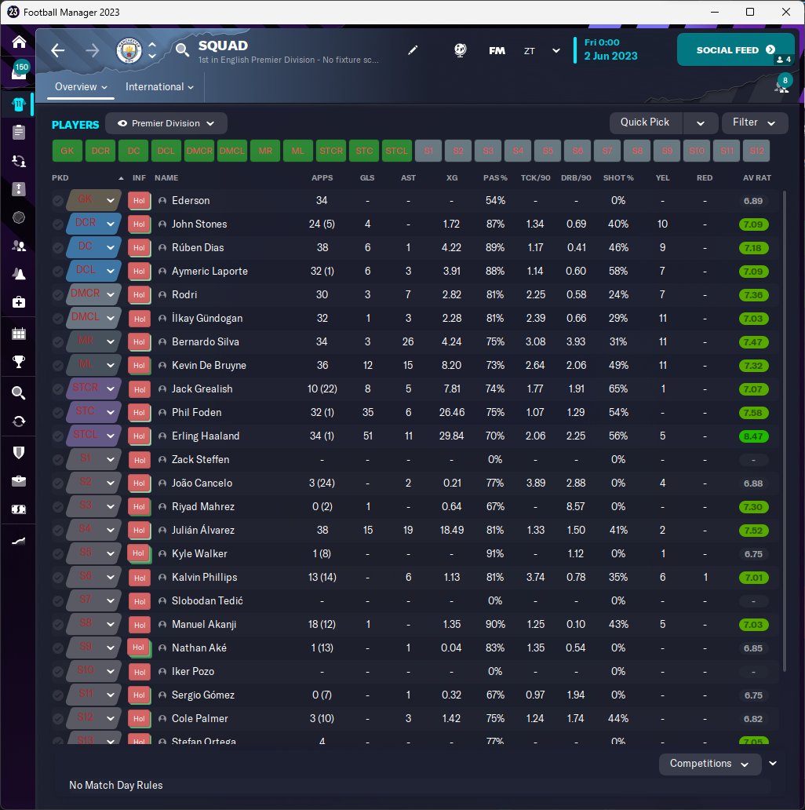The width and height of the screenshot is (805, 810).
Task: Toggle selection circle for Cole Palmer
Action: [58, 719]
